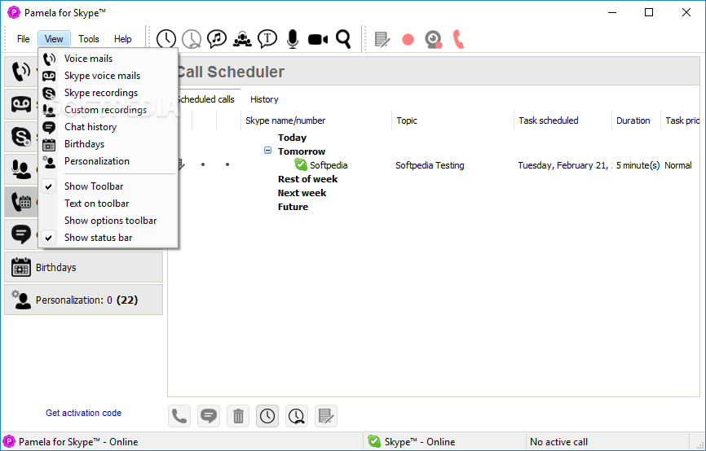
Task: Select Custom recordings in View menu
Action: (x=108, y=110)
